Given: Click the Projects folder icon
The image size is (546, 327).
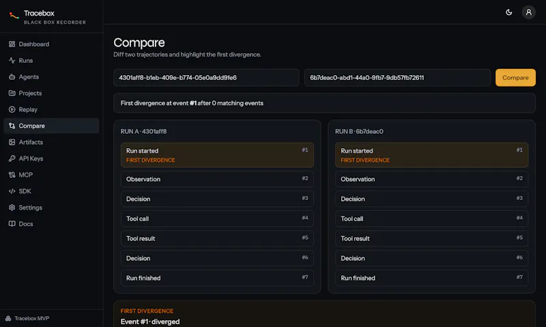Looking at the screenshot, I should [x=12, y=94].
